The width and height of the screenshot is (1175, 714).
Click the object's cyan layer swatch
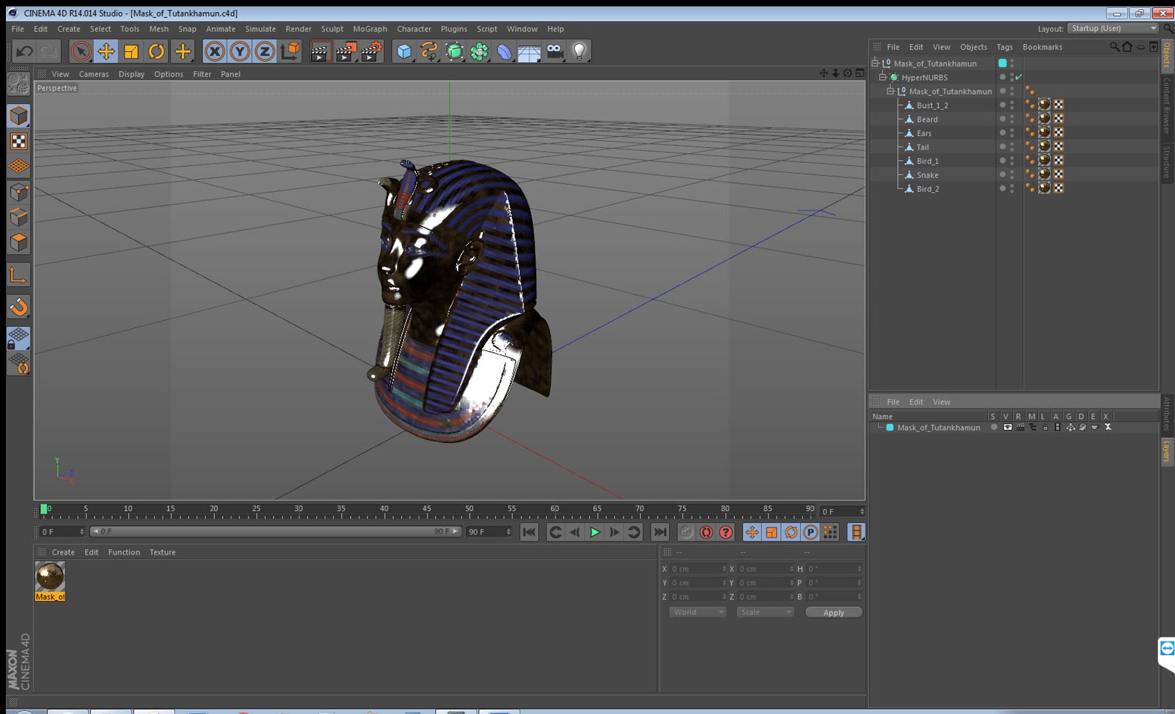coord(1002,63)
